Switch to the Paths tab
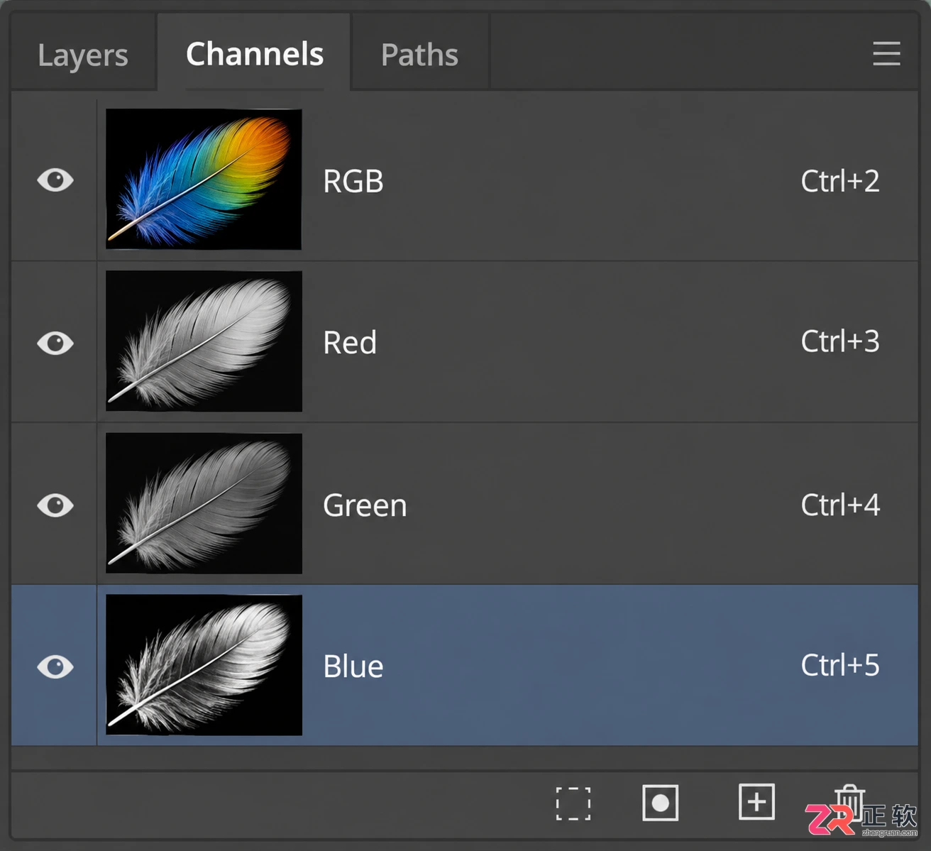931x851 pixels. (x=419, y=55)
